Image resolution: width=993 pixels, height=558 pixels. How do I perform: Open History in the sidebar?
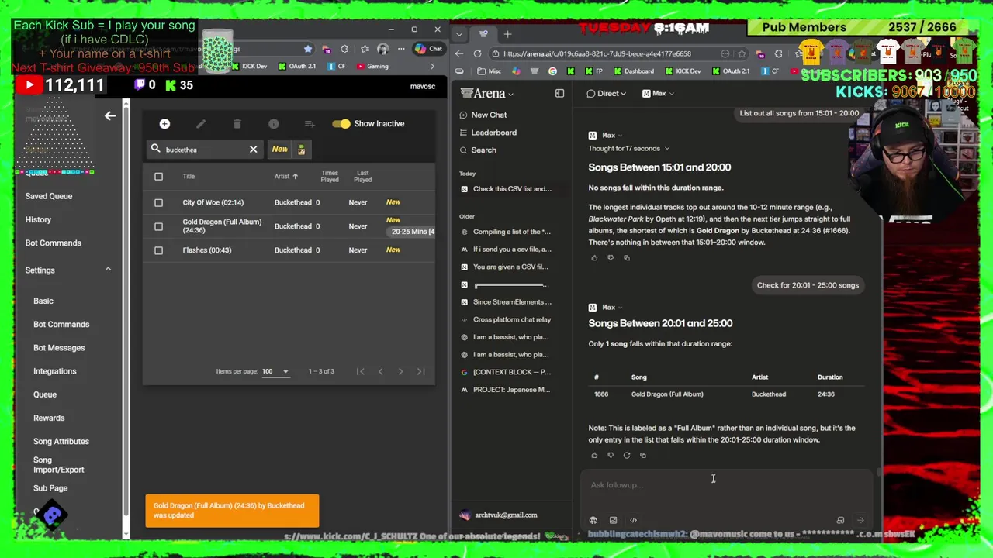(x=38, y=219)
